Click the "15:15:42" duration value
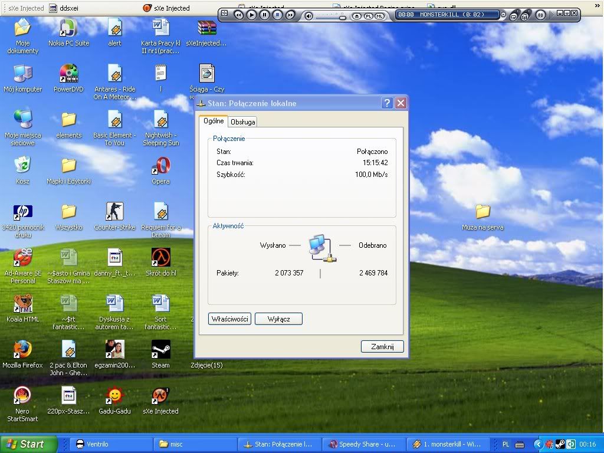The image size is (604, 453). 375,163
